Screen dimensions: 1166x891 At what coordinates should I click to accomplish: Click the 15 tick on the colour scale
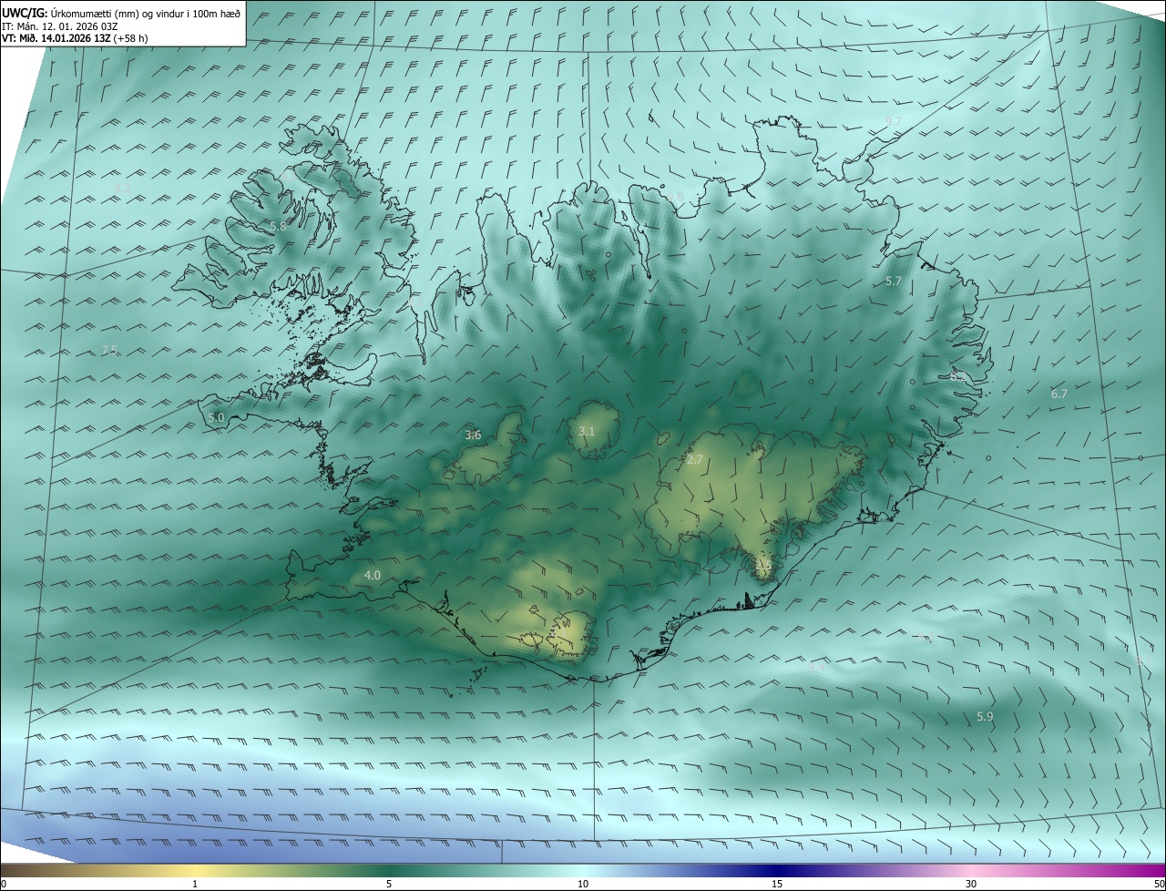(x=777, y=884)
